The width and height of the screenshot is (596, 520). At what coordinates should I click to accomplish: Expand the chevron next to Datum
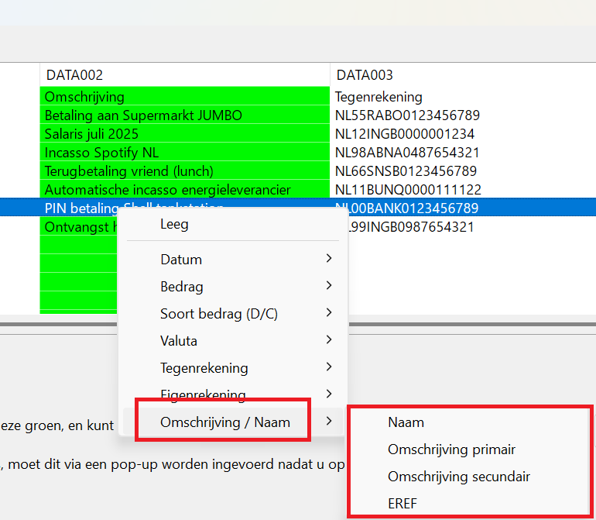click(x=329, y=259)
